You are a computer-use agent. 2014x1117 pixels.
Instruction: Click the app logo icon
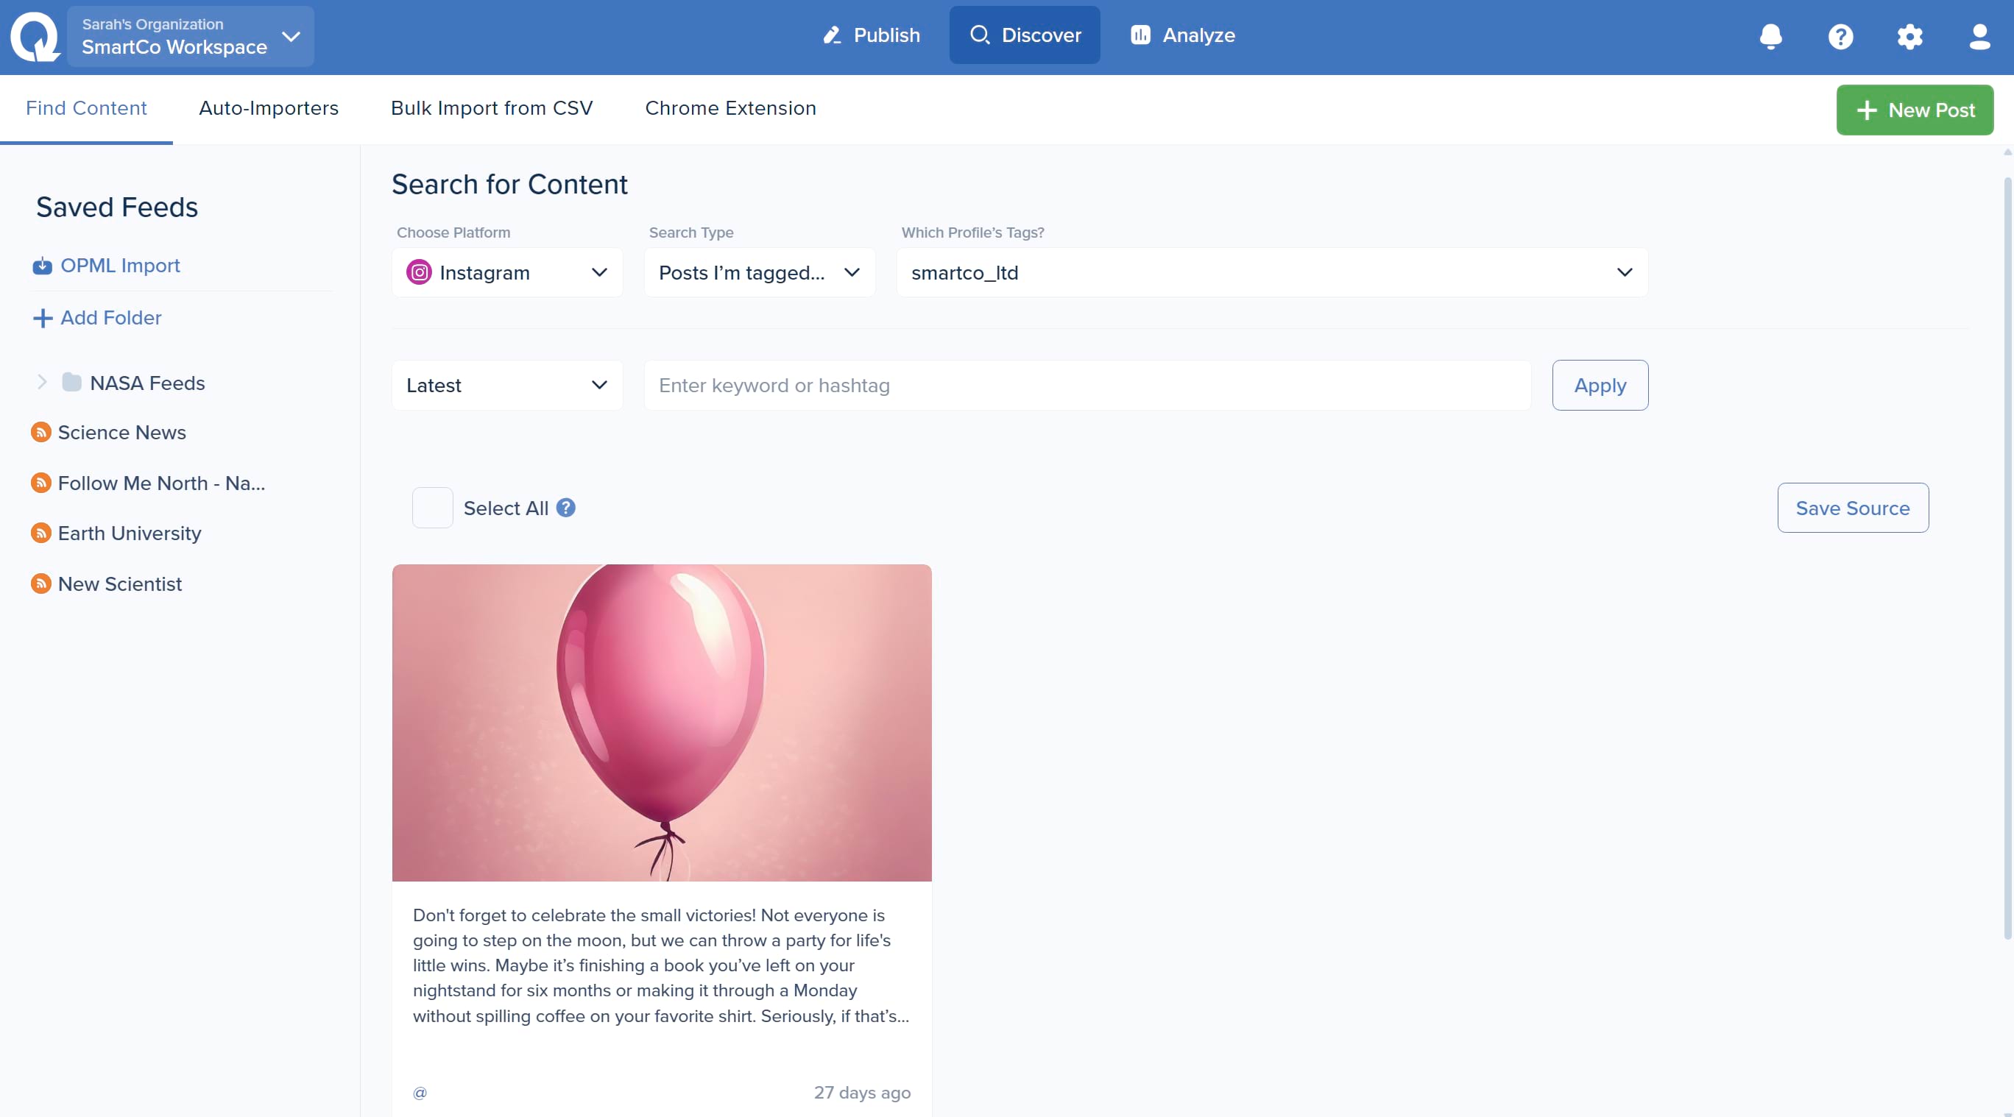click(35, 37)
